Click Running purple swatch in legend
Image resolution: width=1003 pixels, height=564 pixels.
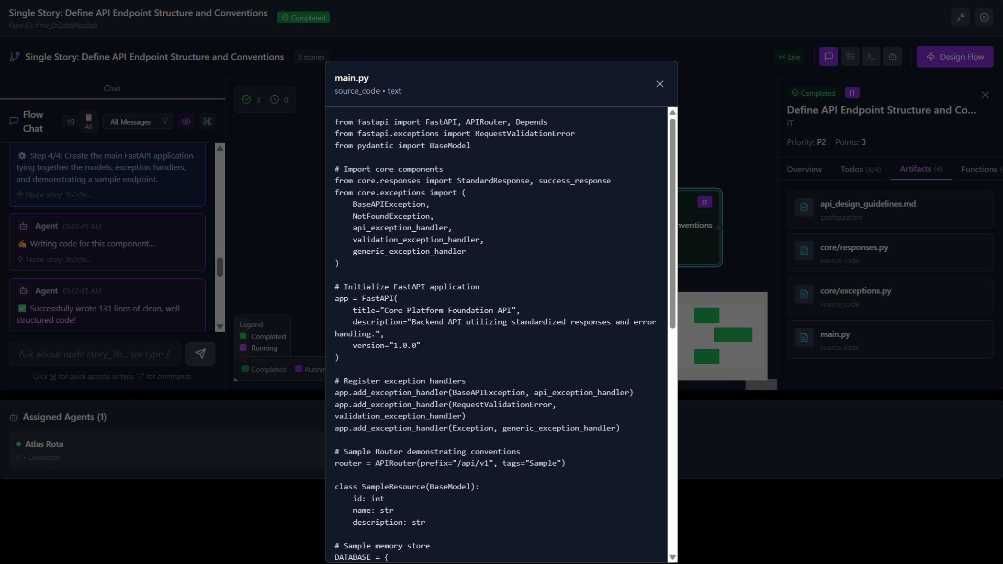[243, 347]
